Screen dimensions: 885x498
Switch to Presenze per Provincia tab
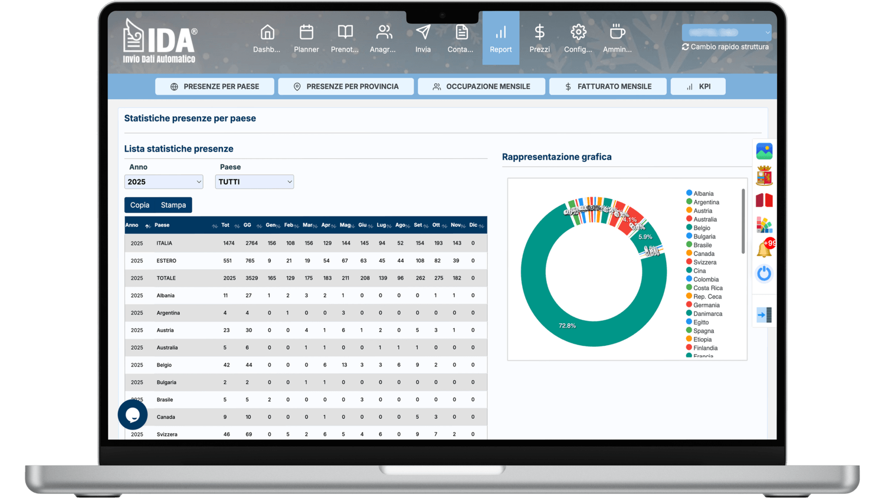click(x=346, y=87)
